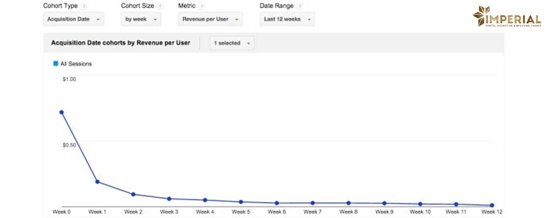Open the Revenue per User metric dropdown
The height and width of the screenshot is (218, 546).
(x=210, y=19)
